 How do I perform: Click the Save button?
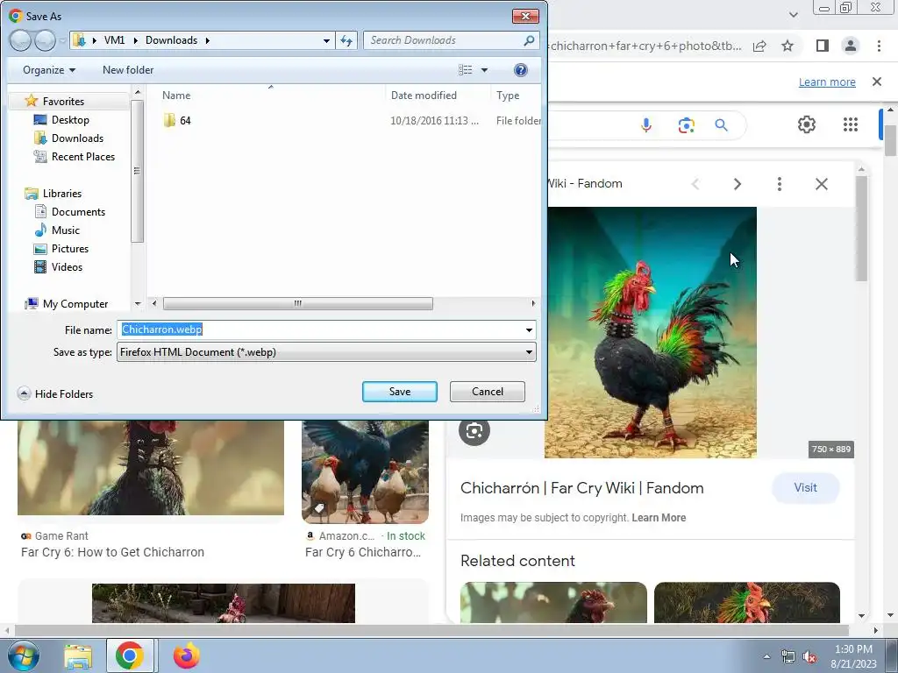(x=400, y=392)
